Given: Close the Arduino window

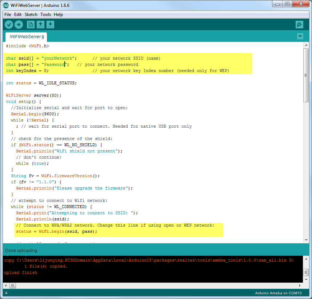Looking at the screenshot, I should [301, 4].
